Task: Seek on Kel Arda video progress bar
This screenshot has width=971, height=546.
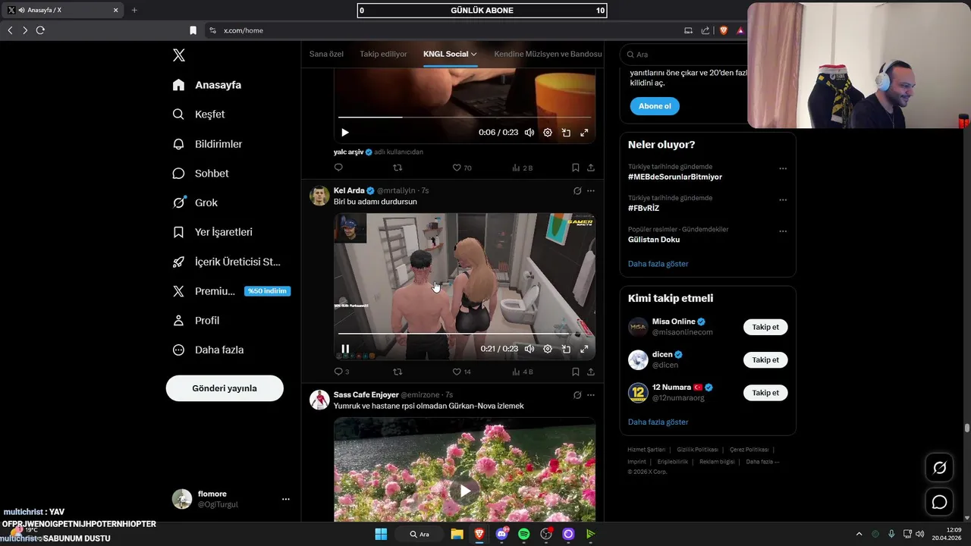Action: click(464, 333)
